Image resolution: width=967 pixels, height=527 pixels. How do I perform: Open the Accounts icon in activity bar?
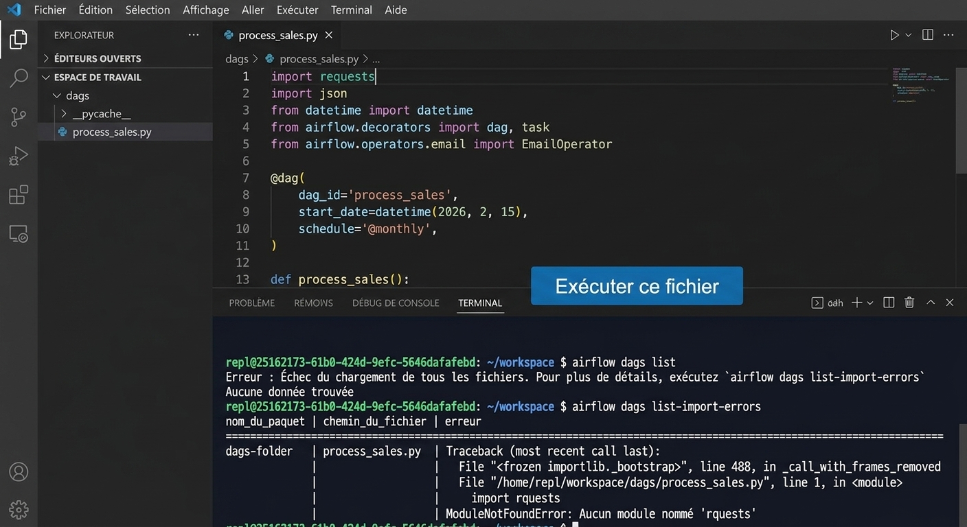[x=19, y=472]
